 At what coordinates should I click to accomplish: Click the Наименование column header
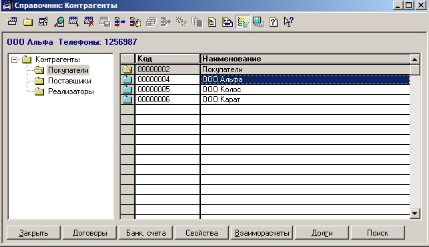(305, 59)
